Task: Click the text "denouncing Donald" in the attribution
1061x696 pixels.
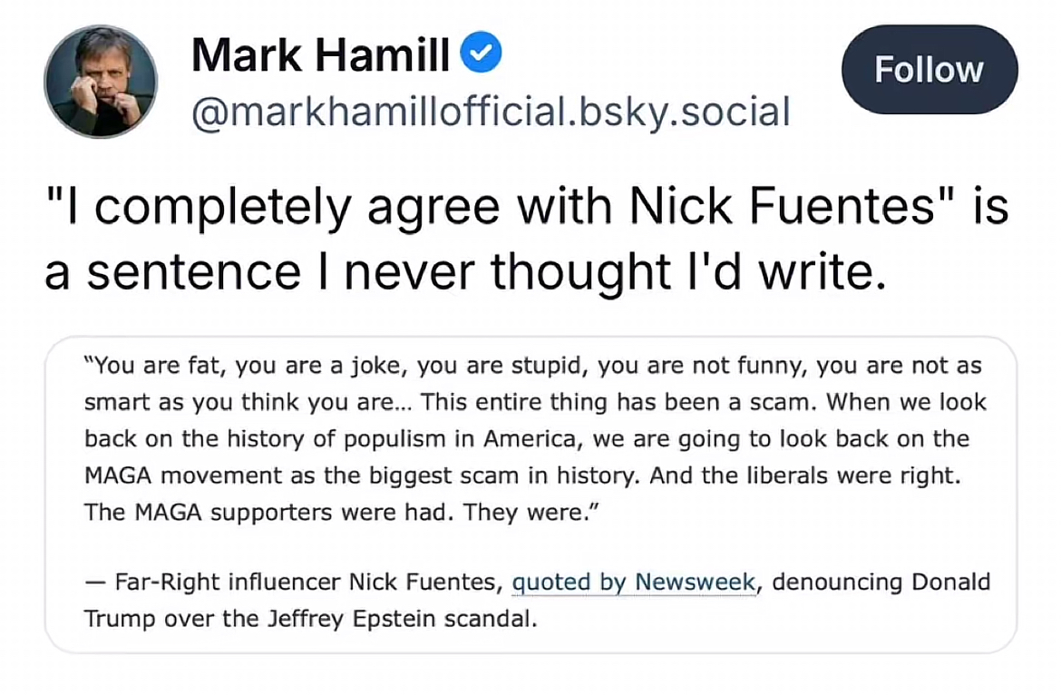Action: pyautogui.click(x=881, y=582)
